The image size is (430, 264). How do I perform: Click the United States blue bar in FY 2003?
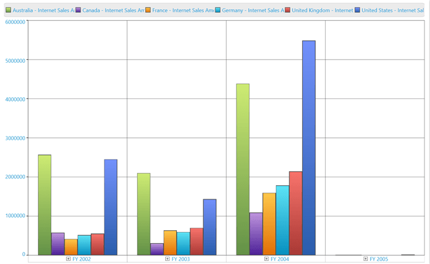(210, 227)
